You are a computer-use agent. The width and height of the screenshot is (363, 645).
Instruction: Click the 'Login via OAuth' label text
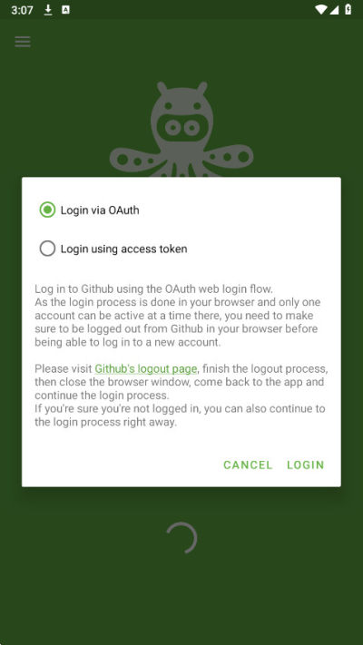100,210
